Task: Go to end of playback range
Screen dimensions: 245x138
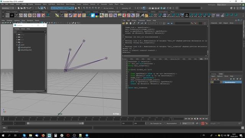Action: 206,119
